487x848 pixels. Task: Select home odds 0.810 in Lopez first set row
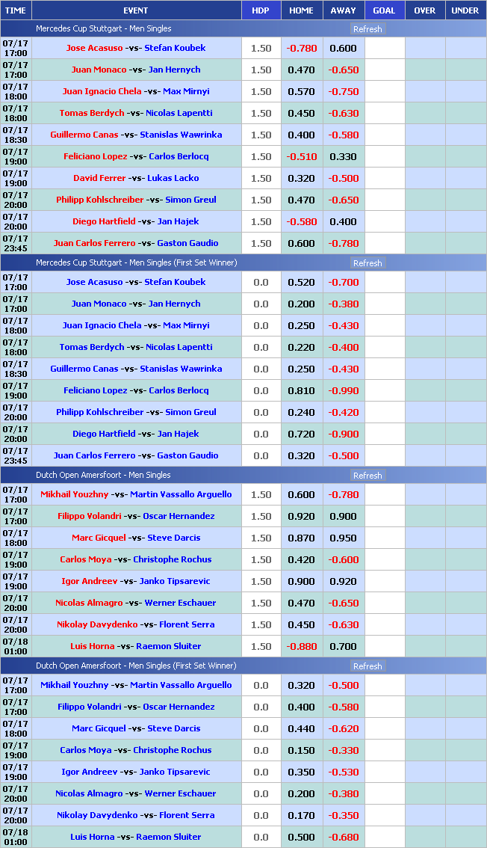tap(302, 390)
